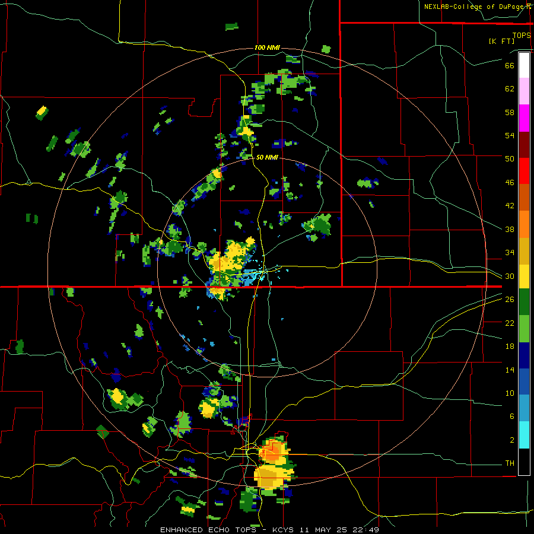The image size is (534, 534).
Task: Pick the medium blue legend swatch
Action: [524, 382]
